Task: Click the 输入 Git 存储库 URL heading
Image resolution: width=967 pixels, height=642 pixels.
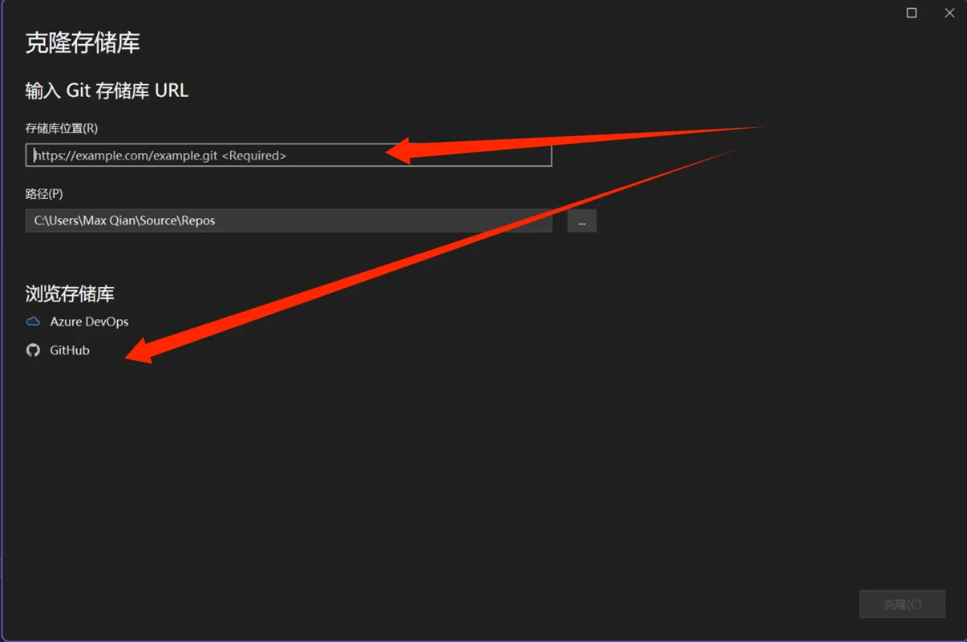Action: click(107, 91)
